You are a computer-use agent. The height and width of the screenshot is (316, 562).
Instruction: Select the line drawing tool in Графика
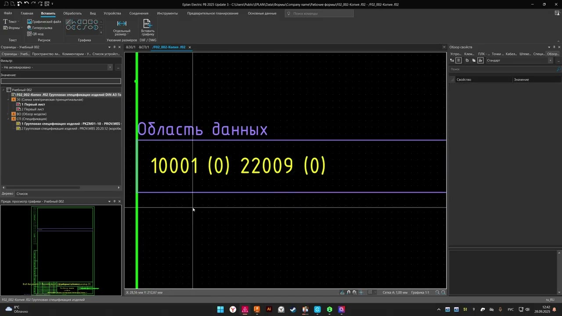(x=68, y=22)
